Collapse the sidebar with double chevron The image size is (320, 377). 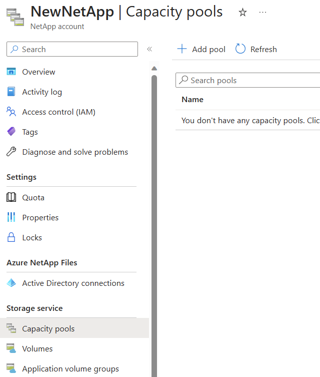coord(149,49)
